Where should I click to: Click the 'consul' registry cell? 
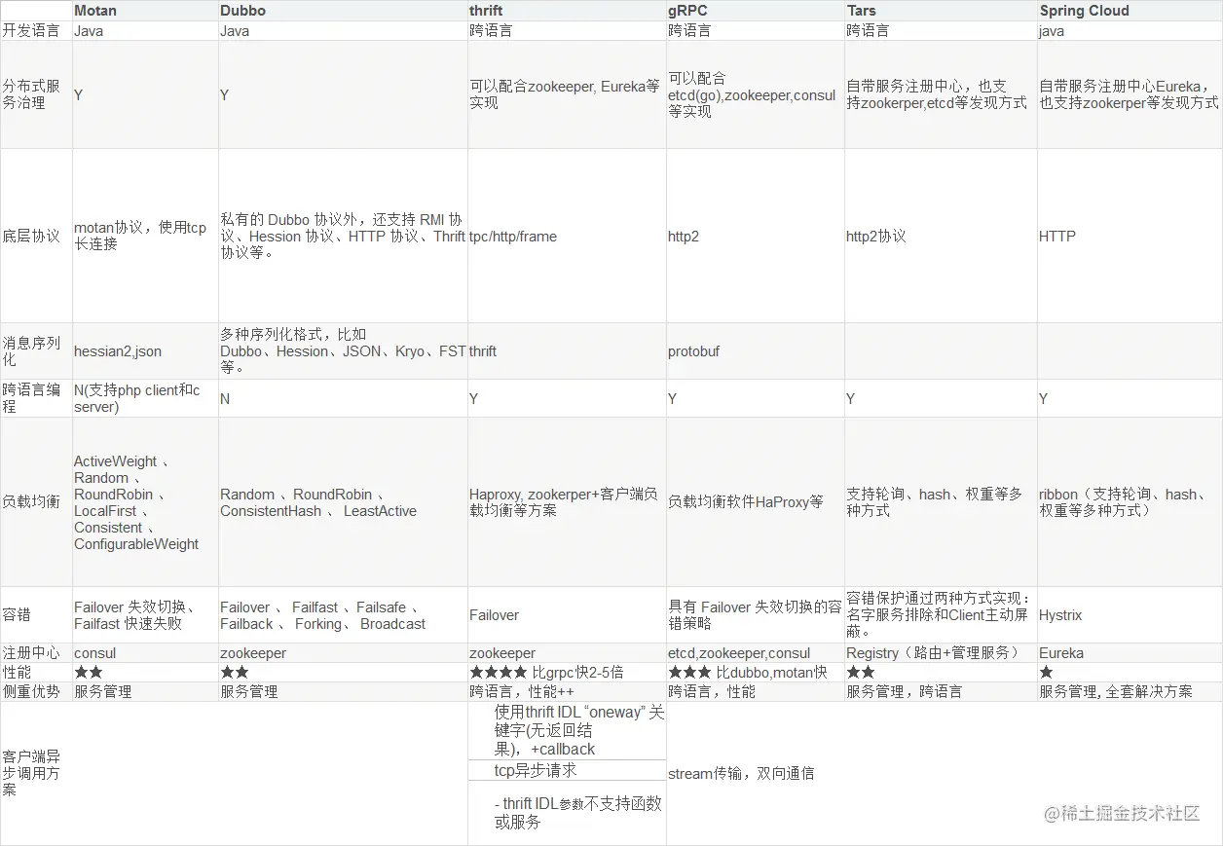(94, 653)
